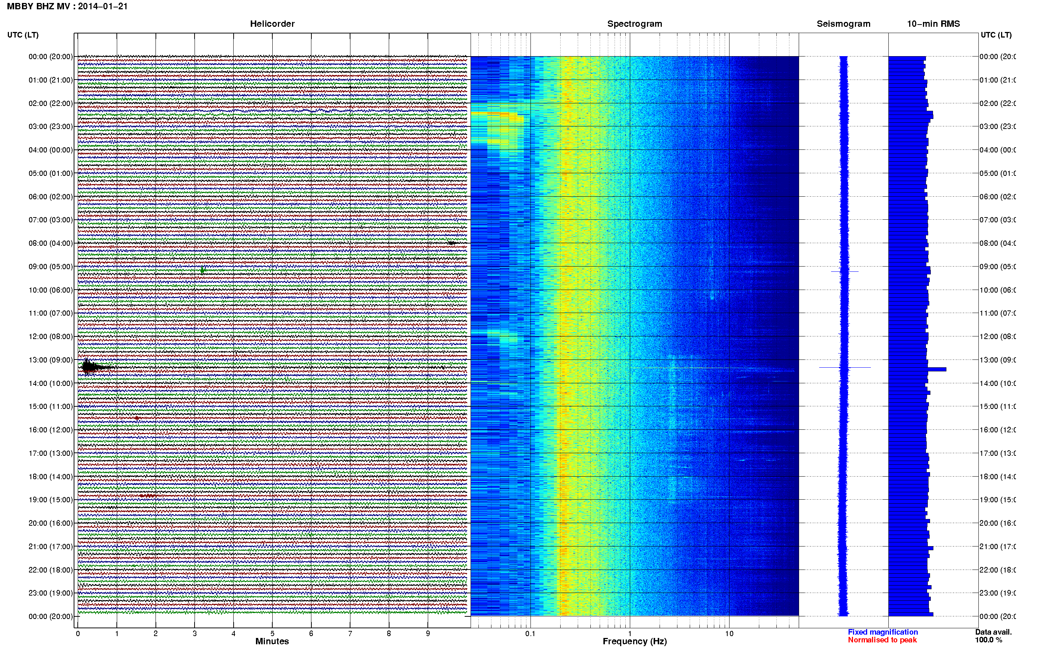Click the 'Frequency (Hz)' axis label
1058x661 pixels.
coord(635,641)
